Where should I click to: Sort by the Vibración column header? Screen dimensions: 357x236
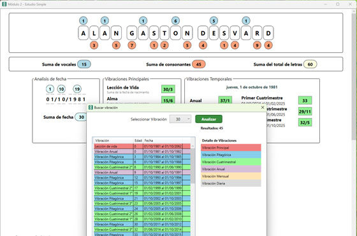113,140
